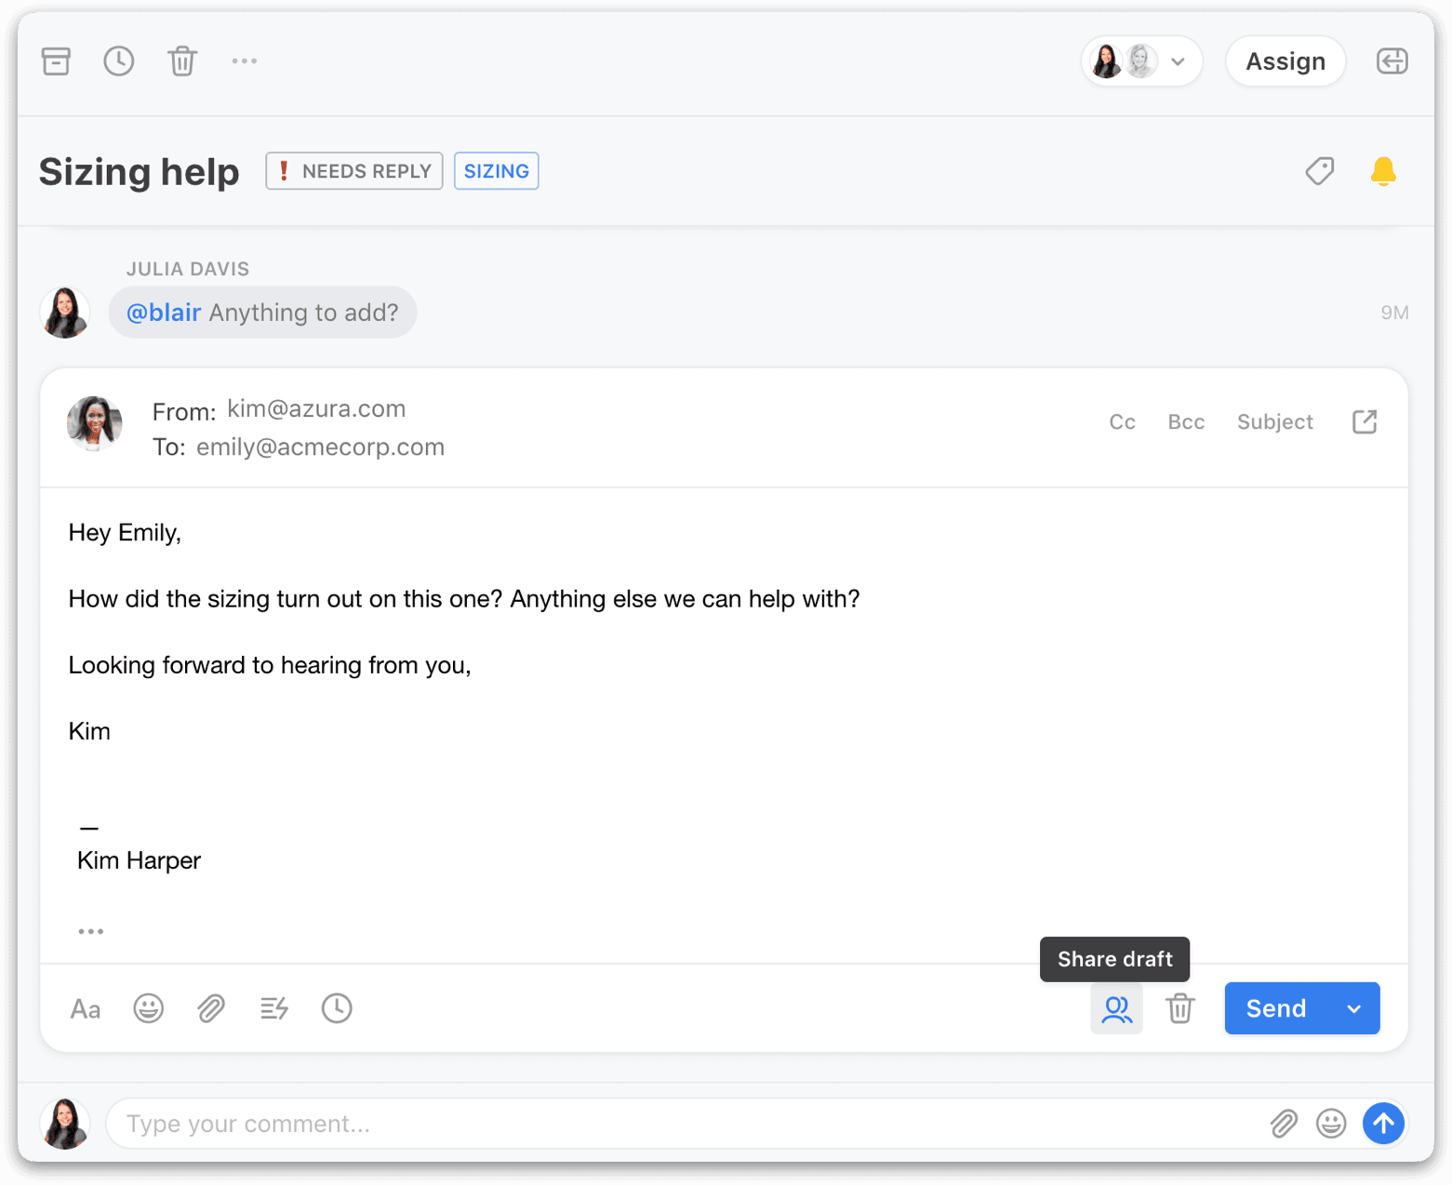The width and height of the screenshot is (1452, 1185).
Task: Click the Kim Harper signature text
Action: coord(140,860)
